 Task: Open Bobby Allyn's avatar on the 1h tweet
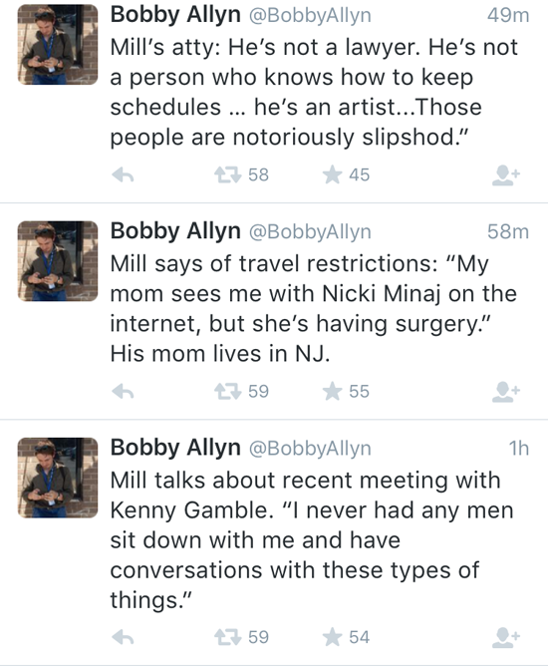(58, 478)
